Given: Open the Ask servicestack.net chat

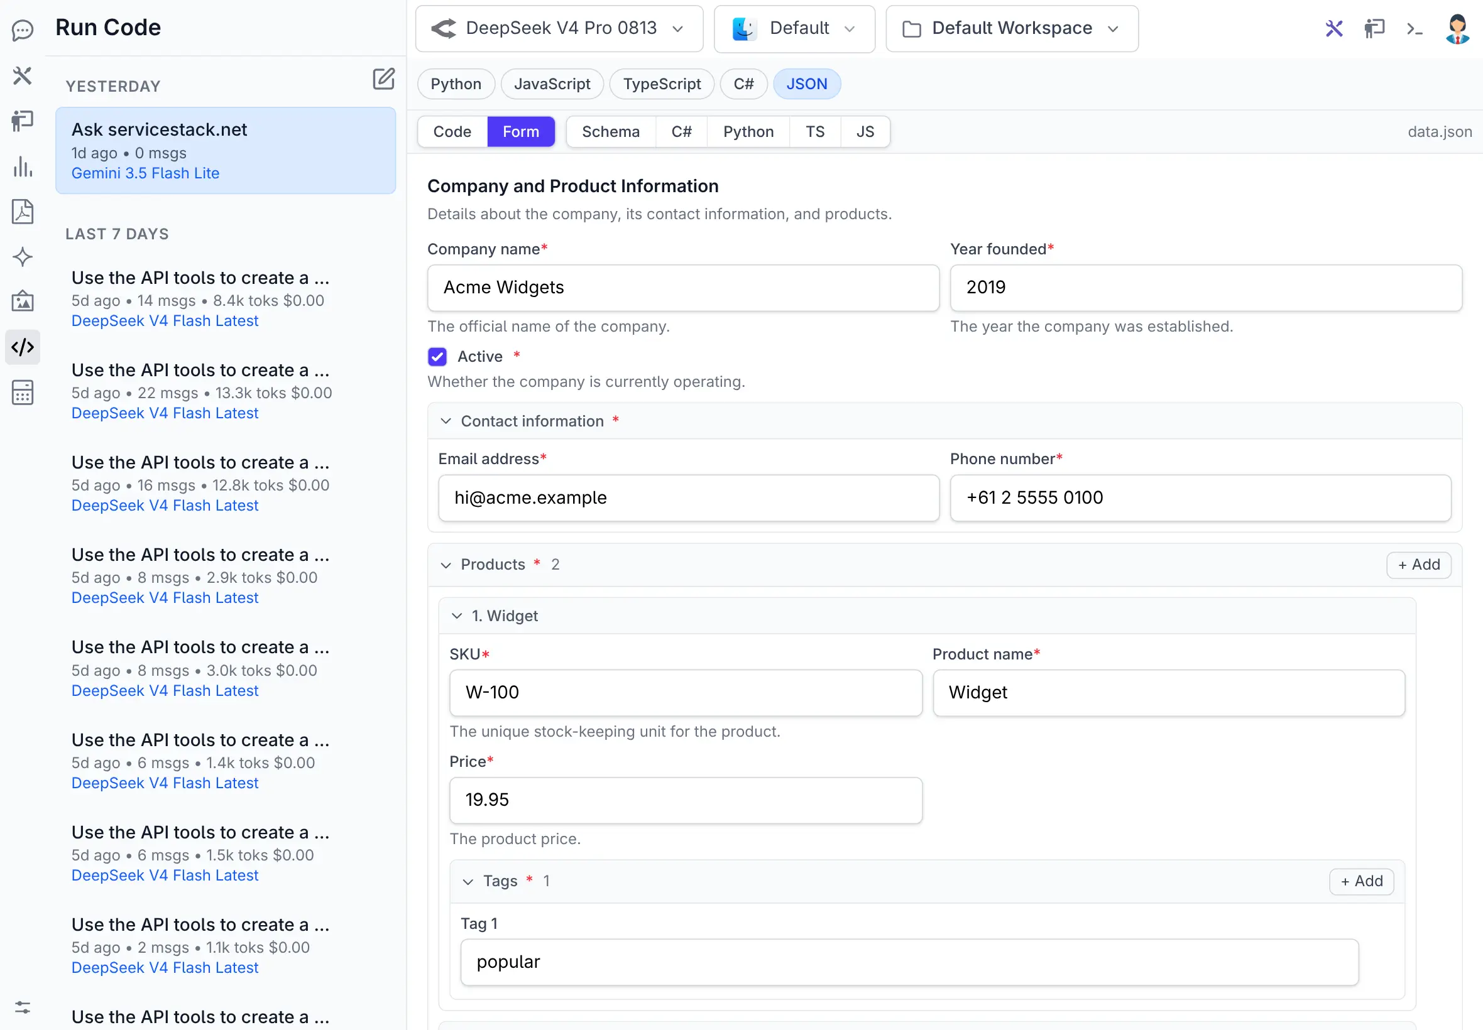Looking at the screenshot, I should [226, 150].
